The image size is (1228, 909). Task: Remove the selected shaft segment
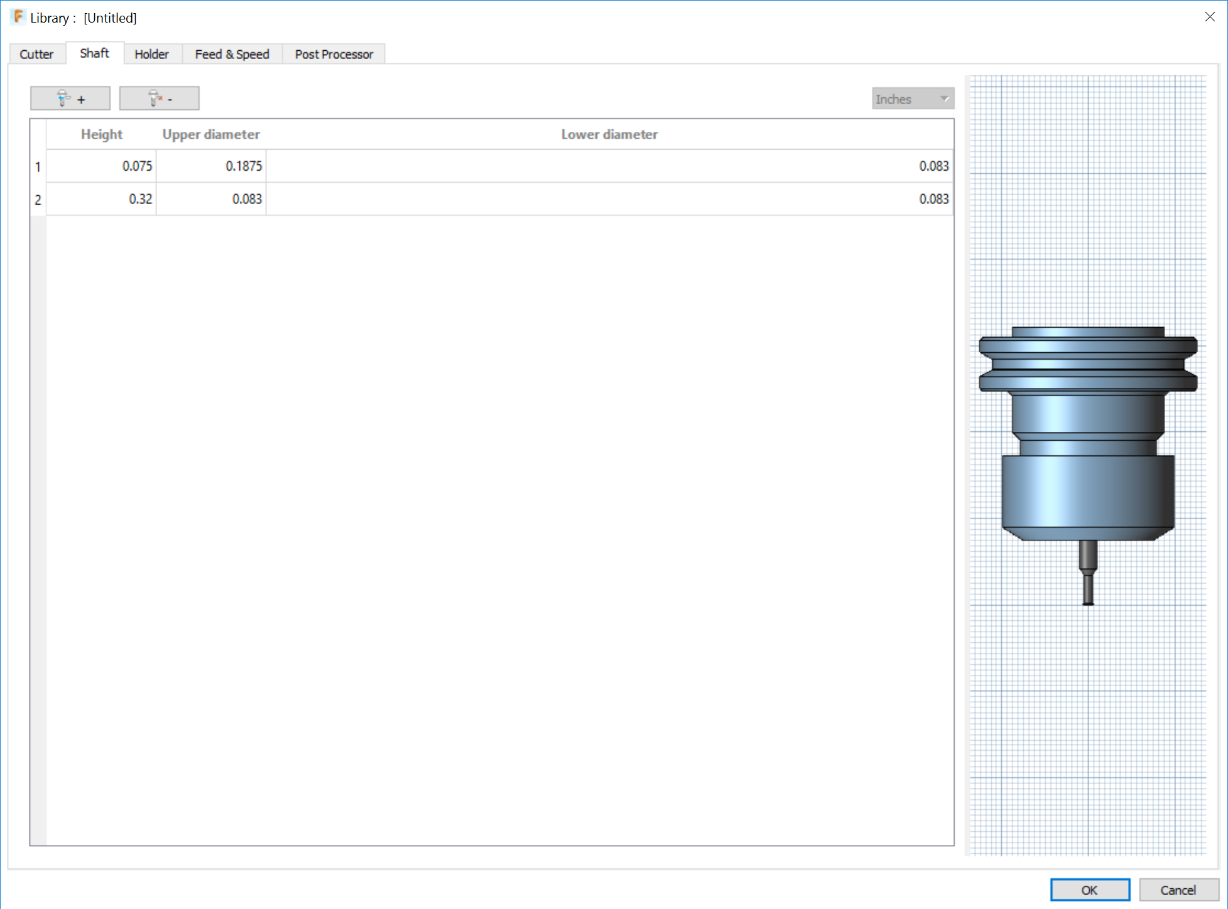(159, 98)
